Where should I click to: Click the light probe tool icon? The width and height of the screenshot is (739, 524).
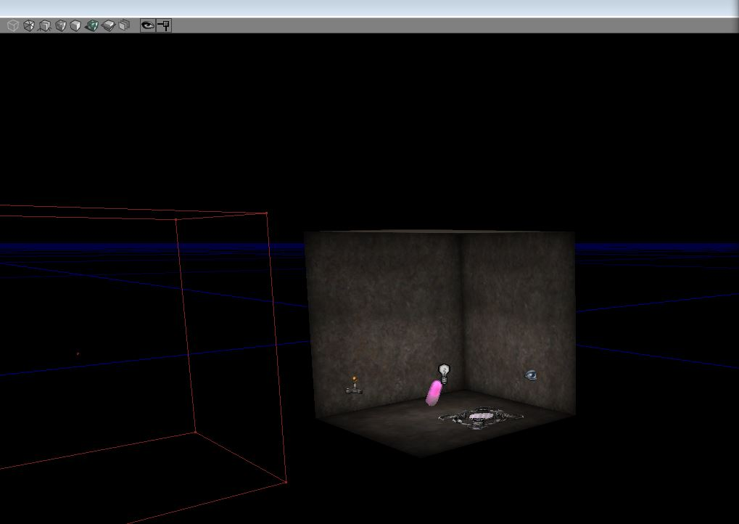pos(165,24)
